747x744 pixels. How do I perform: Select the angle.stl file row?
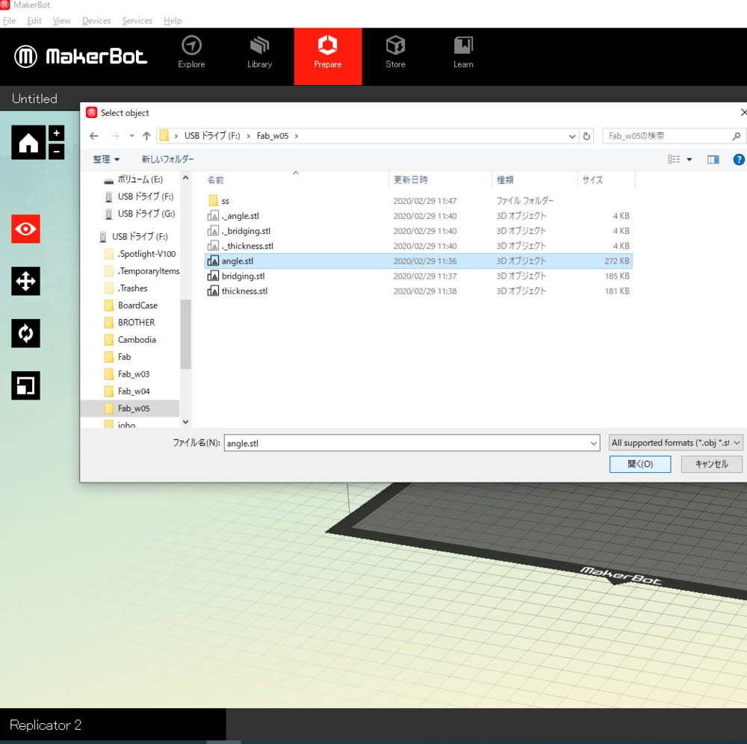(x=418, y=261)
